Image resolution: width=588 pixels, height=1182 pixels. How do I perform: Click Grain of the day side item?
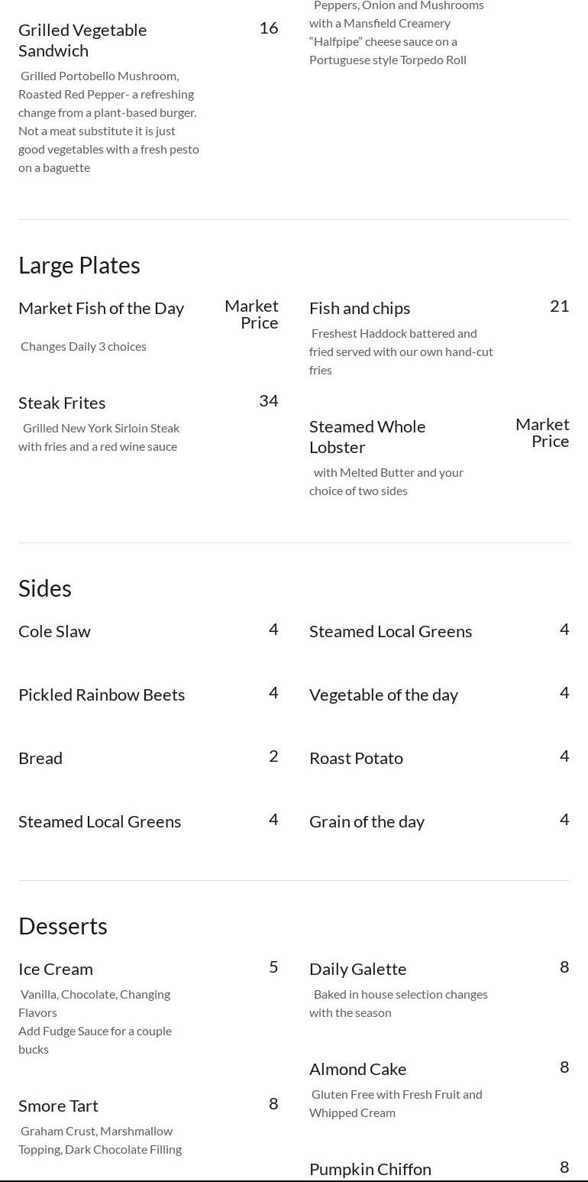(x=367, y=821)
